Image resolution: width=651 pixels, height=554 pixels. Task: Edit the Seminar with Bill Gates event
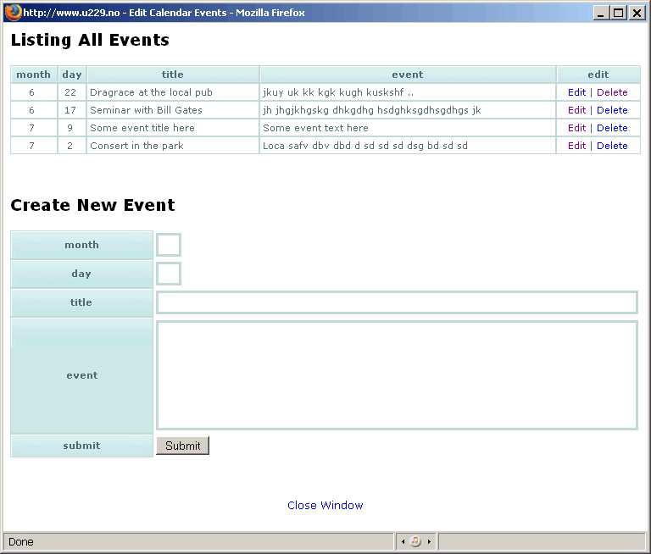576,110
